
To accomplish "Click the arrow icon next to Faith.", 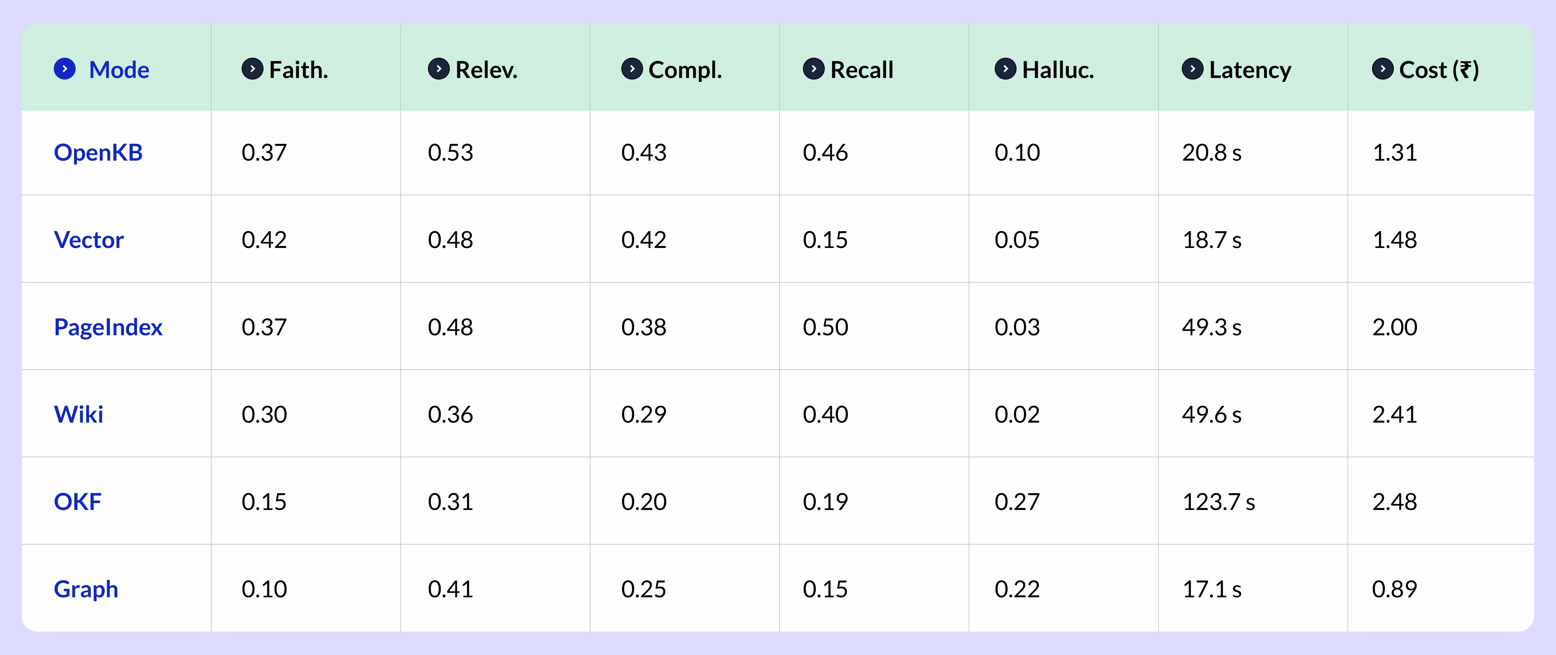I will tap(253, 69).
